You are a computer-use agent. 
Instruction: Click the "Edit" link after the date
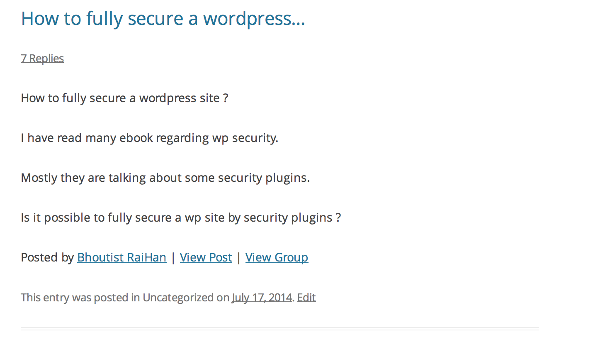tap(306, 298)
